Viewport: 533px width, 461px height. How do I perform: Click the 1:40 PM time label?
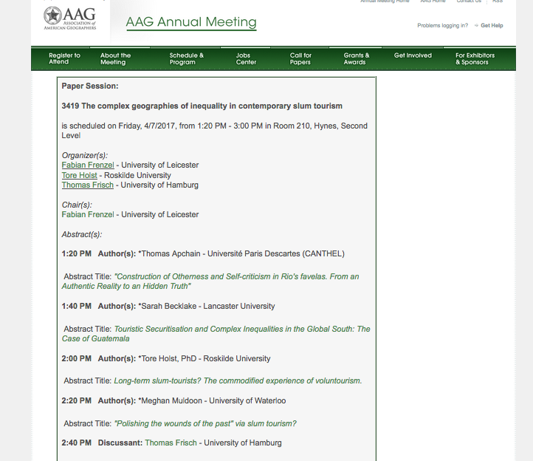tap(77, 306)
